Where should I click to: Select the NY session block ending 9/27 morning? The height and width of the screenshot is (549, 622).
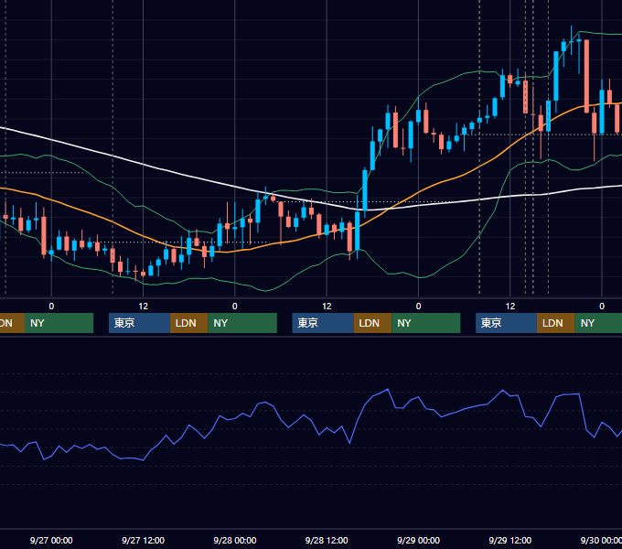pyautogui.click(x=59, y=323)
